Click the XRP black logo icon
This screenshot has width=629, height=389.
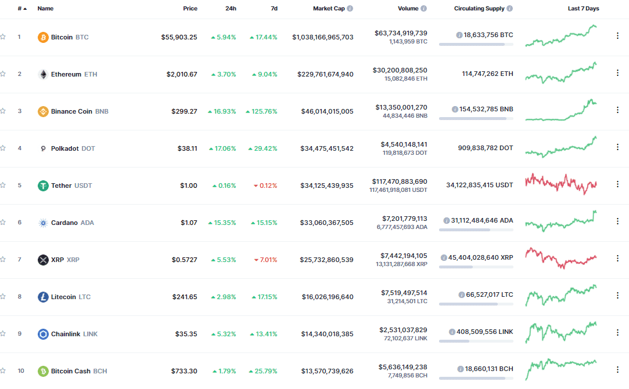43,260
